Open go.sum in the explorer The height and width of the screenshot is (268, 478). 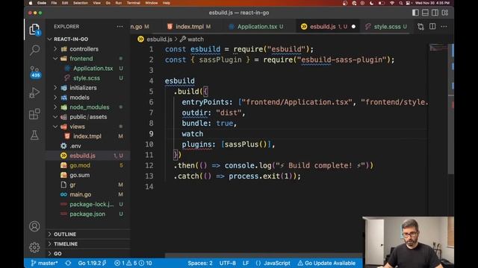click(x=80, y=176)
